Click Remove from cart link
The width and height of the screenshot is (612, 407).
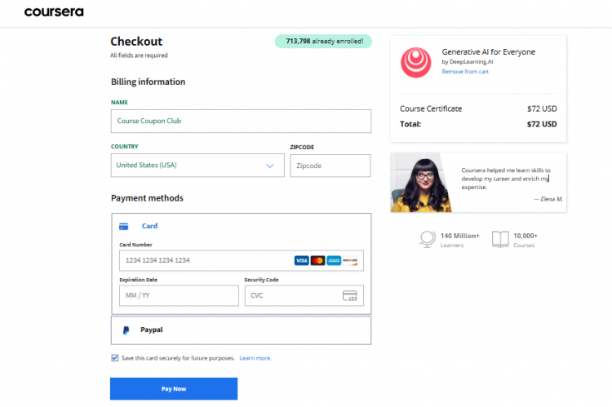click(x=465, y=72)
